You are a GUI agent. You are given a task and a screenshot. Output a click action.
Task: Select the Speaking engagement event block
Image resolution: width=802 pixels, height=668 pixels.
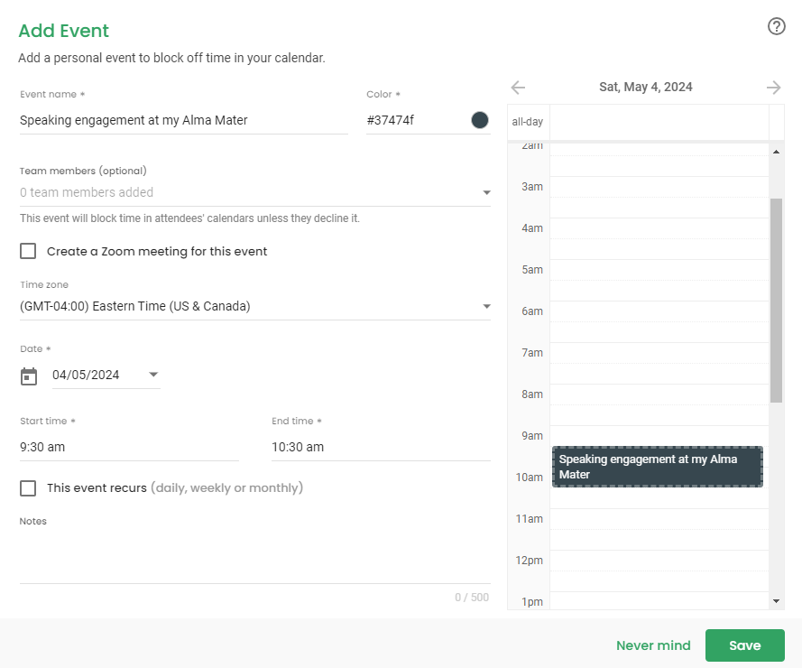tap(657, 466)
